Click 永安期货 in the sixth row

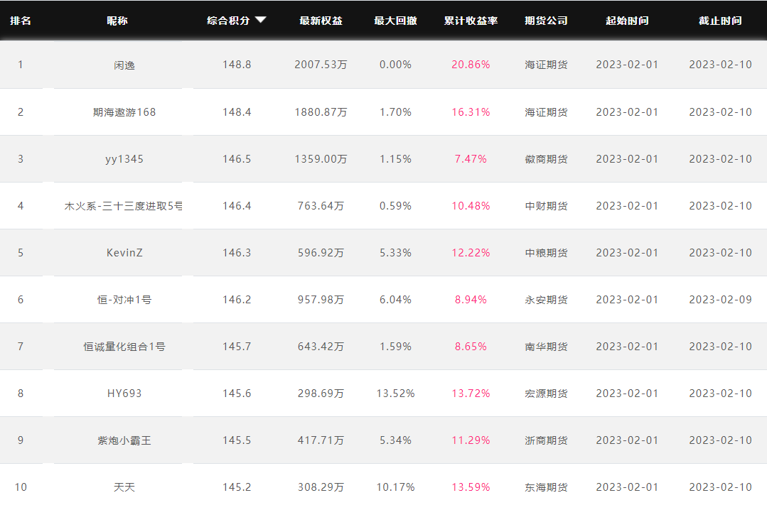point(546,300)
